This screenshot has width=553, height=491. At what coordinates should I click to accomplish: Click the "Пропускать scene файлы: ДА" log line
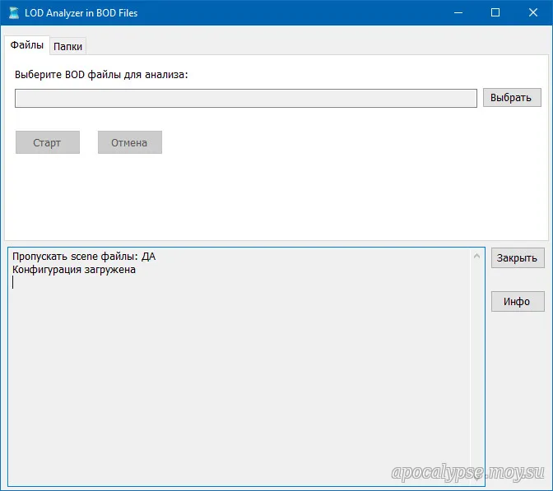[83, 257]
